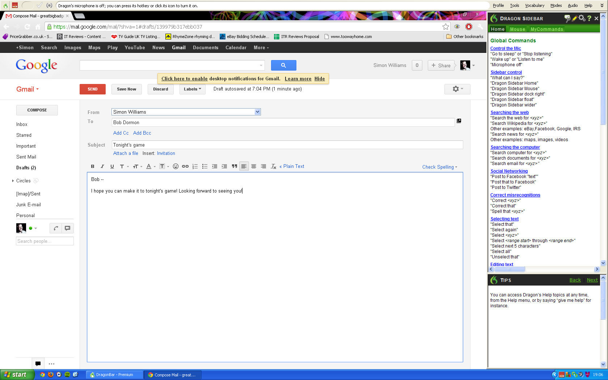Click Save Now button

tap(127, 89)
